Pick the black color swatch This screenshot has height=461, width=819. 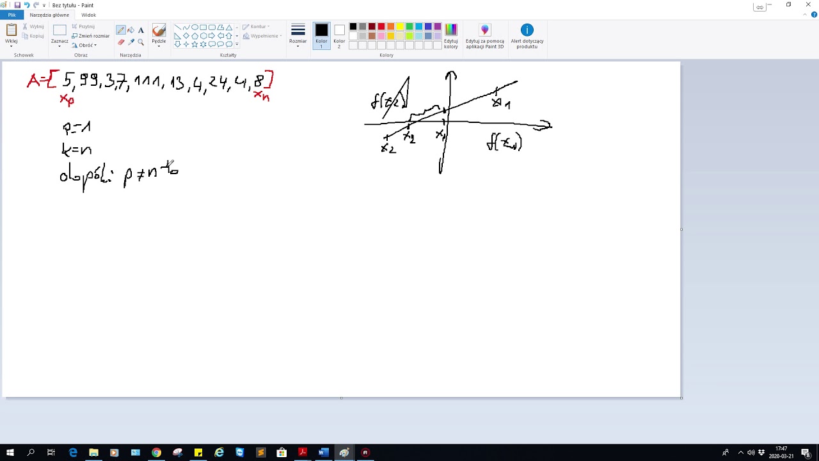(353, 26)
